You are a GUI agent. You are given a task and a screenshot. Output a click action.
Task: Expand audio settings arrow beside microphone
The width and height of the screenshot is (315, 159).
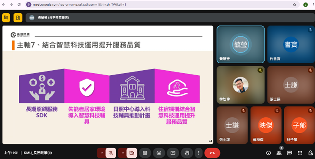102,153
